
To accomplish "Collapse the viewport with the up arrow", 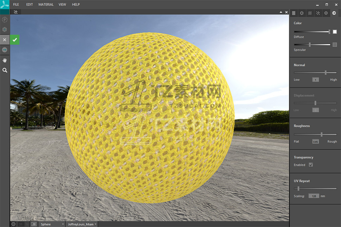I will click(x=281, y=12).
